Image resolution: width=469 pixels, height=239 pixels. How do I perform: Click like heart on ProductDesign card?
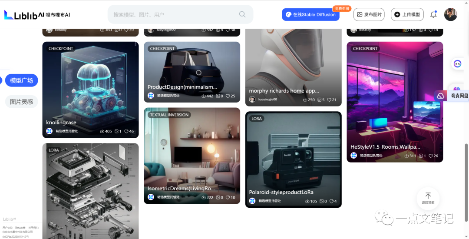(x=228, y=96)
